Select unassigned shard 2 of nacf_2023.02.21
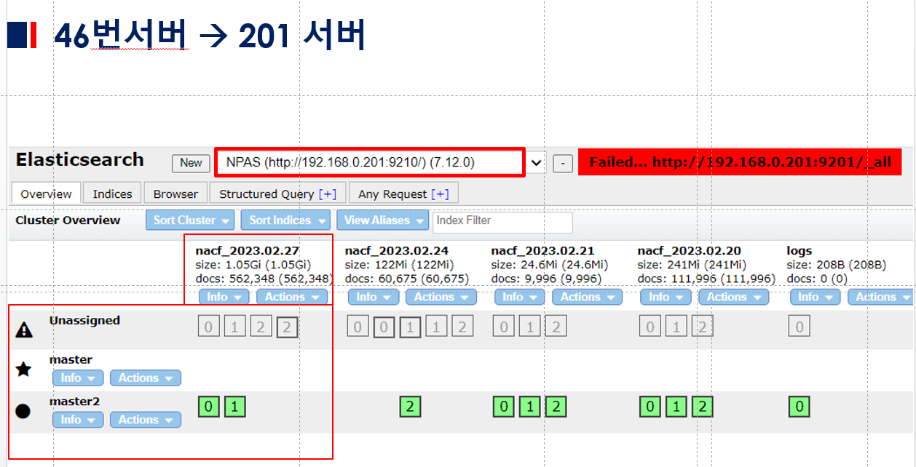The width and height of the screenshot is (916, 467). (x=556, y=327)
